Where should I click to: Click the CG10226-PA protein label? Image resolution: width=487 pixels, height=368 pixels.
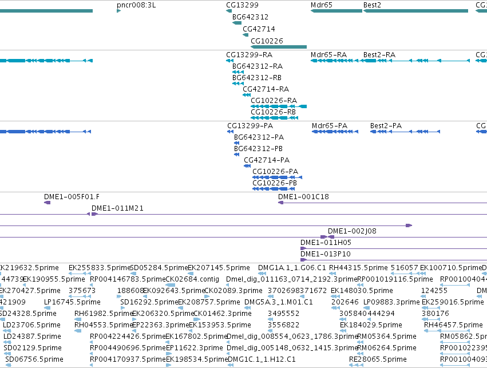point(275,172)
